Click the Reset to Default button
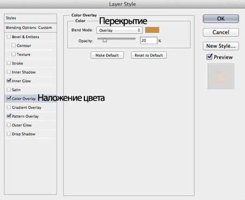 (x=149, y=55)
